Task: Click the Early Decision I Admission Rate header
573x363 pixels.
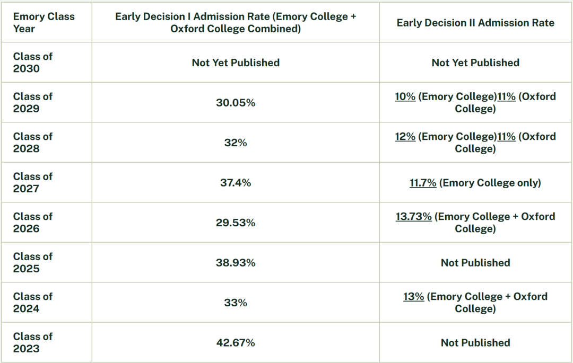Action: [x=236, y=22]
